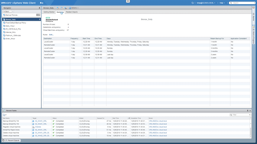Select Fixed Default Backup Policy
Image resolution: width=257 pixels, height=144 pixels.
(16, 23)
